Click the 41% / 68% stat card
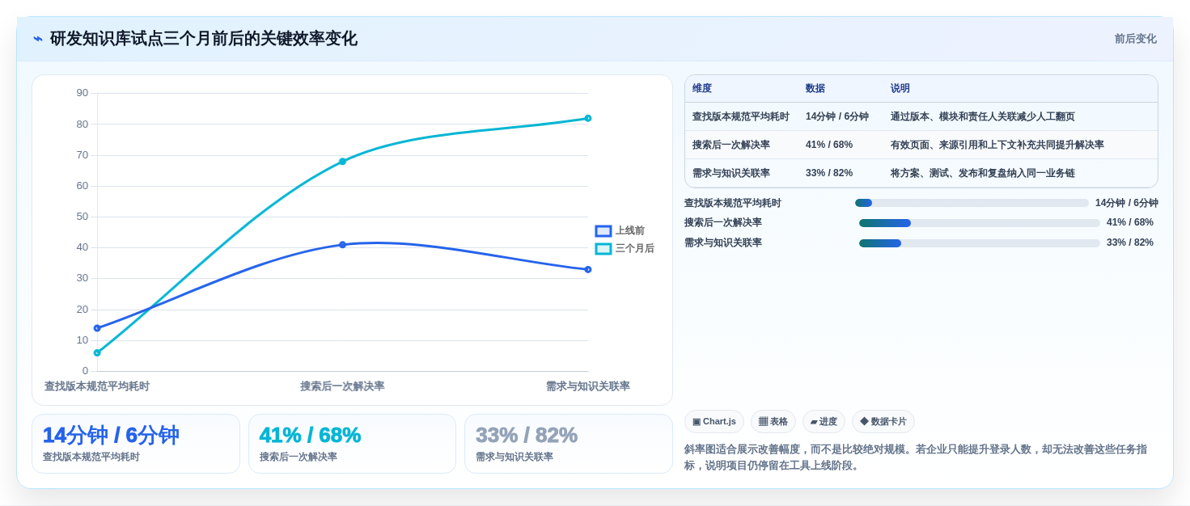This screenshot has width=1190, height=506. (352, 444)
